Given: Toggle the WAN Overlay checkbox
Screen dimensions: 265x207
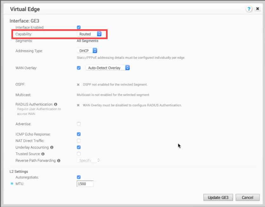Looking at the screenshot, I should (x=79, y=68).
